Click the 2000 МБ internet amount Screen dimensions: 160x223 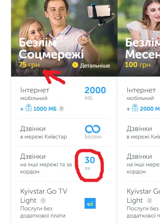[x=95, y=93]
